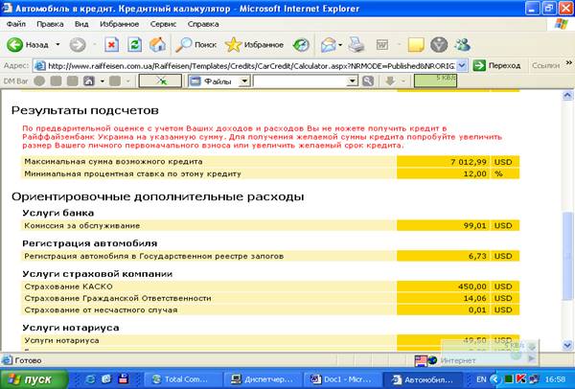575x389 pixels.
Task: Click the Stop loading icon
Action: tap(112, 44)
